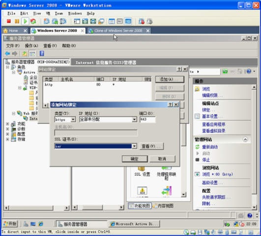Click the show desktop quick launch icon
The image size is (261, 236).
[x=33, y=224]
